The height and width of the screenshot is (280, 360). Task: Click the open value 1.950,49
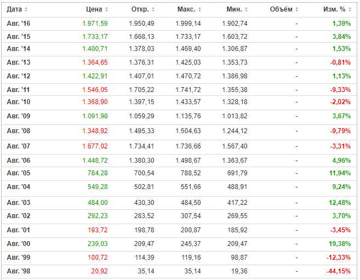[x=142, y=24]
